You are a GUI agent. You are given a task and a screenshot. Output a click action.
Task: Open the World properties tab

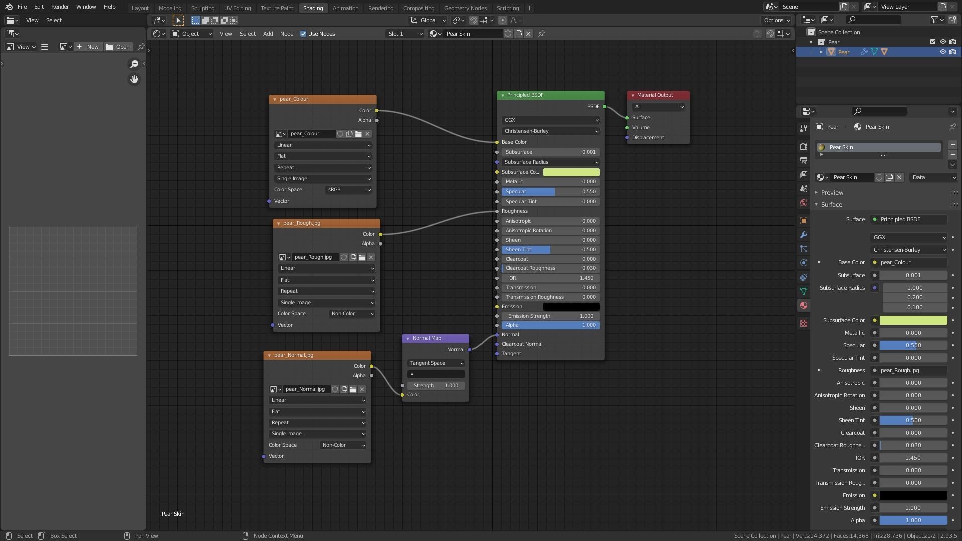804,203
